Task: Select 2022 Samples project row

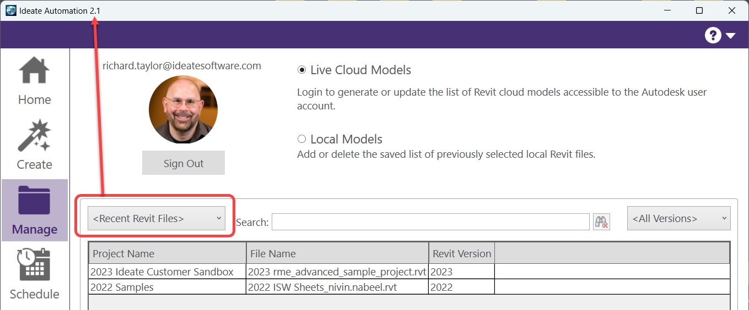Action: pos(409,287)
